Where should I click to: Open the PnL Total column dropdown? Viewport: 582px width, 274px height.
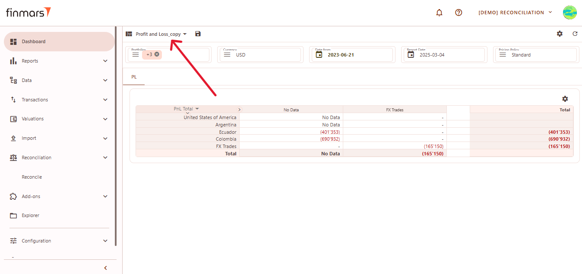pyautogui.click(x=197, y=109)
